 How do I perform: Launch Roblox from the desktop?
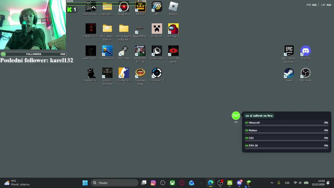[x=173, y=8]
